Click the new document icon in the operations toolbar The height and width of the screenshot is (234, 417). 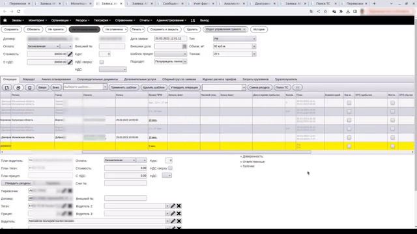(7, 87)
